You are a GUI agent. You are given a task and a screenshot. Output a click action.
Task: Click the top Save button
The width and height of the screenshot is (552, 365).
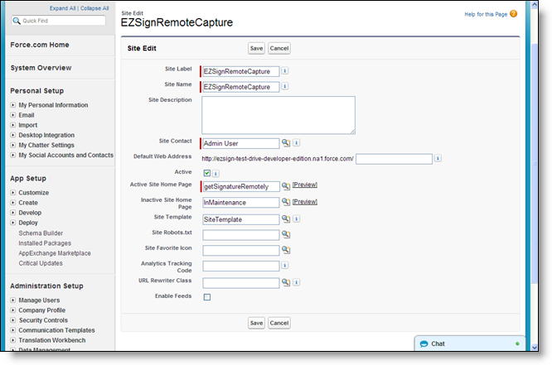[x=256, y=49]
